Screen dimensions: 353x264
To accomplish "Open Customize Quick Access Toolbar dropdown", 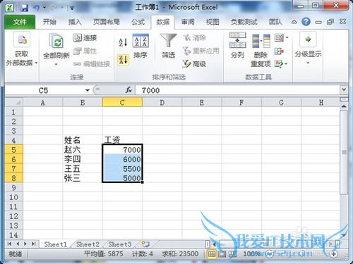I will [x=72, y=8].
